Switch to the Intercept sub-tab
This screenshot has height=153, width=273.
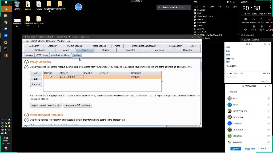[x=29, y=56]
